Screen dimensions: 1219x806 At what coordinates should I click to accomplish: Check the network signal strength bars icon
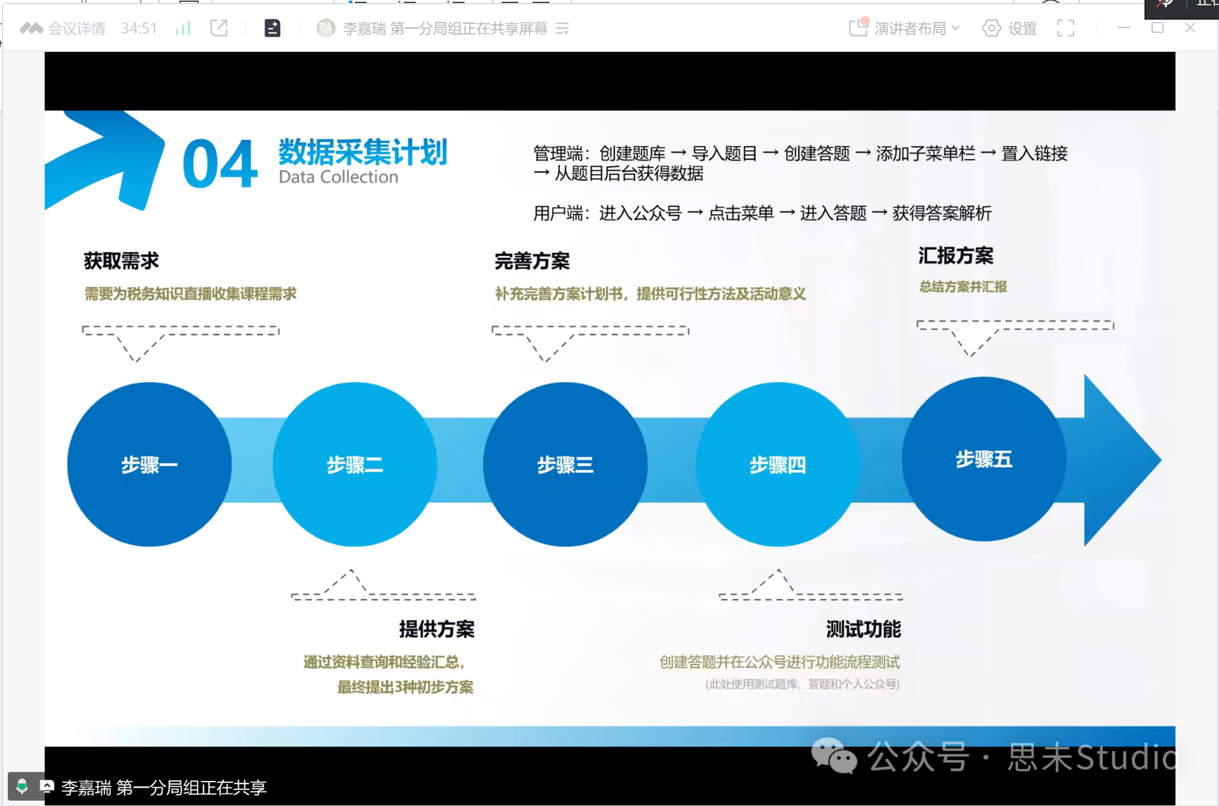[x=183, y=27]
